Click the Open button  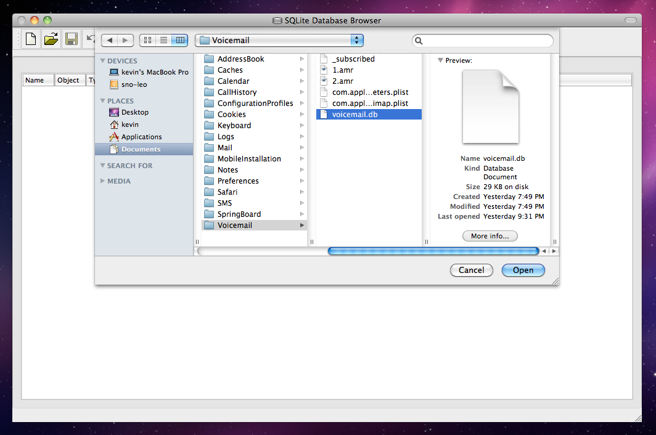(523, 270)
